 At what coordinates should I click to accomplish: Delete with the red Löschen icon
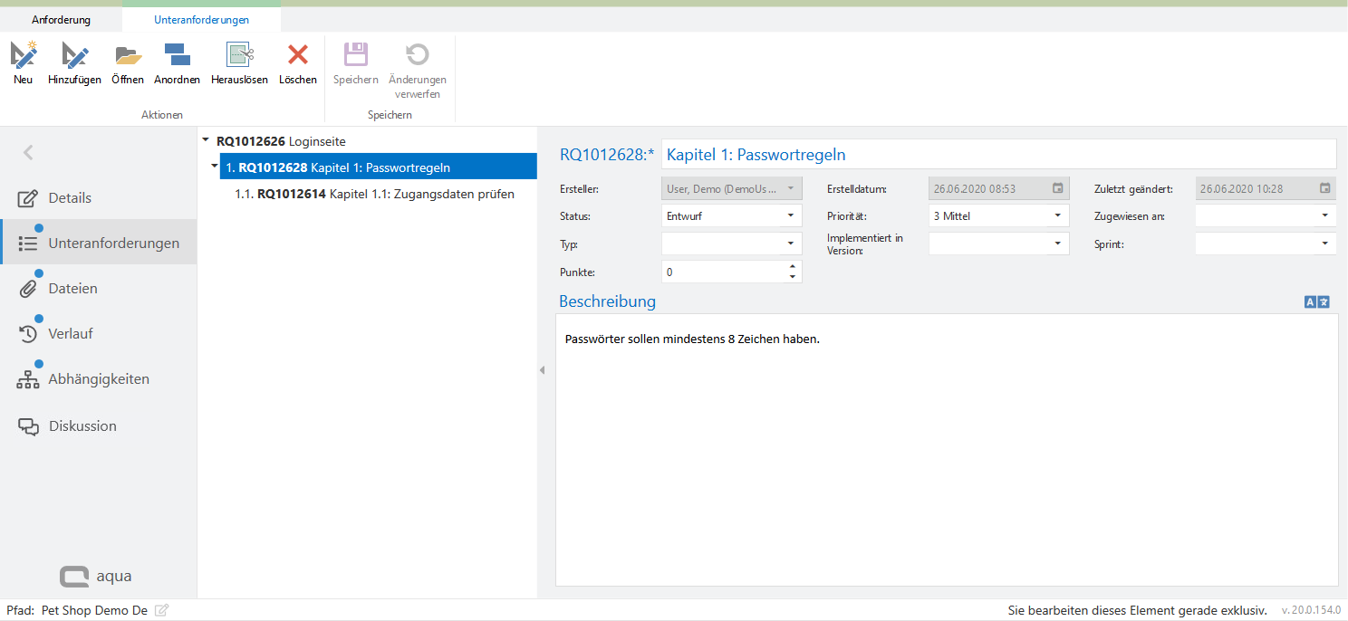(x=297, y=56)
